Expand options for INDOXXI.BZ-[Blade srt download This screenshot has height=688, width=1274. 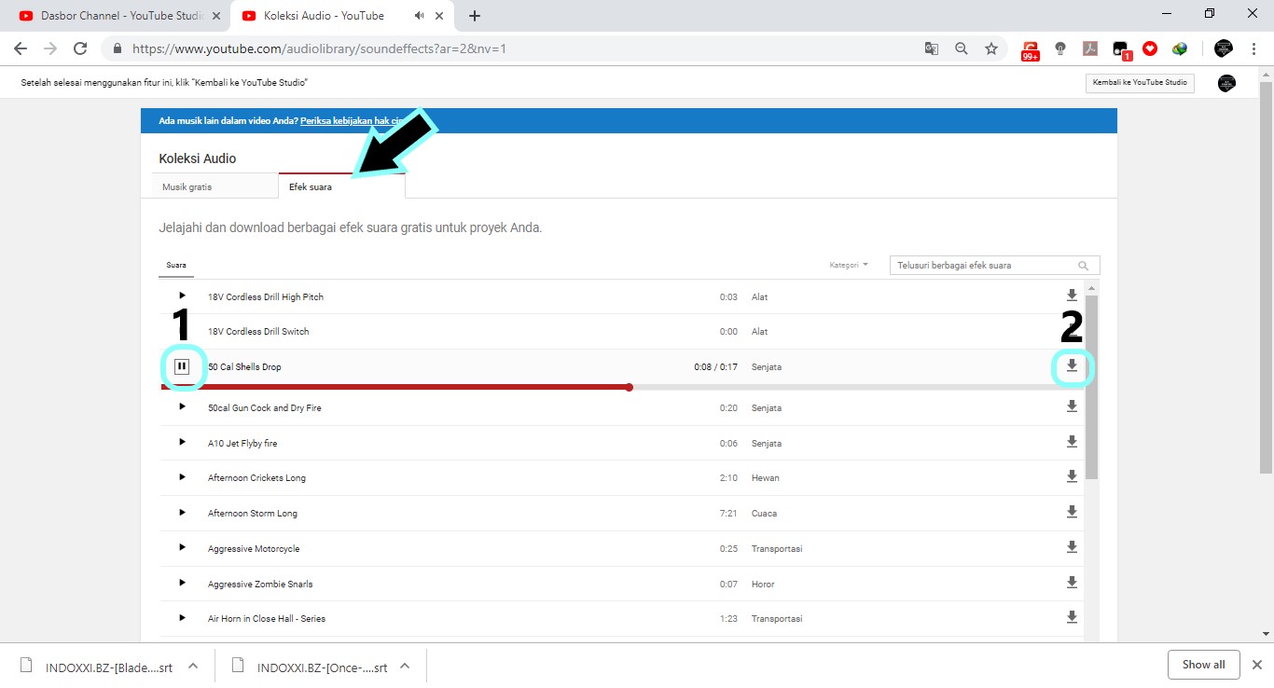193,666
